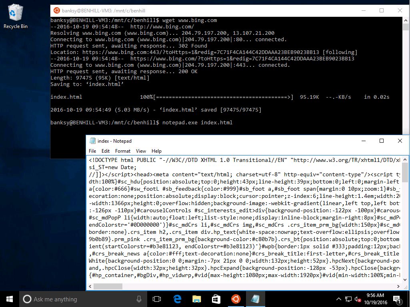The height and width of the screenshot is (307, 410).
Task: Click the 'Saving to: 'index.html'' line
Action: pos(87,84)
